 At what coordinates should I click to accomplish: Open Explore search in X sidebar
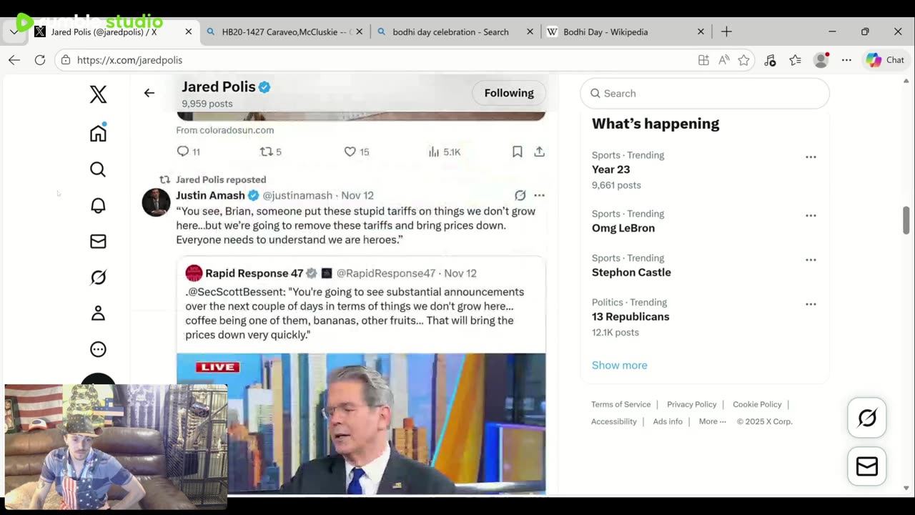pyautogui.click(x=98, y=170)
